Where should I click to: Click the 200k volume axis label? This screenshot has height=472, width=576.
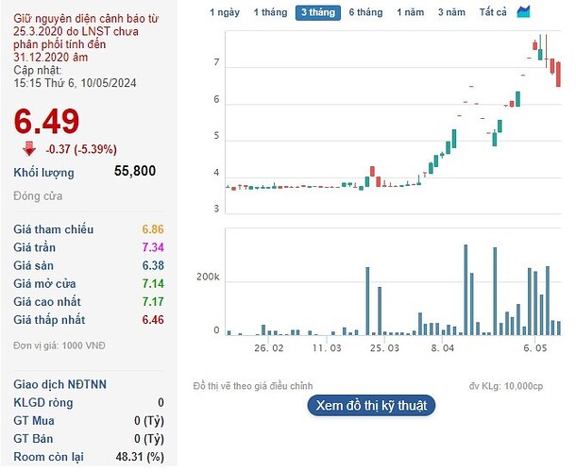coord(208,277)
